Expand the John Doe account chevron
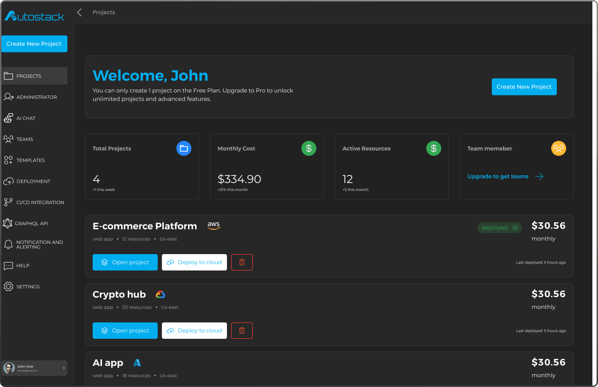This screenshot has width=598, height=387. pos(64,368)
